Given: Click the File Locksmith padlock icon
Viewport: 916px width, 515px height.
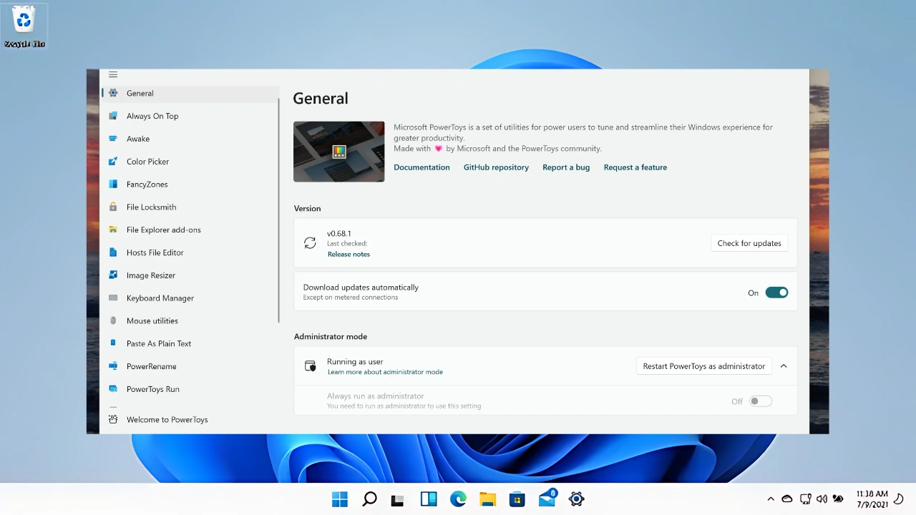Looking at the screenshot, I should (113, 207).
